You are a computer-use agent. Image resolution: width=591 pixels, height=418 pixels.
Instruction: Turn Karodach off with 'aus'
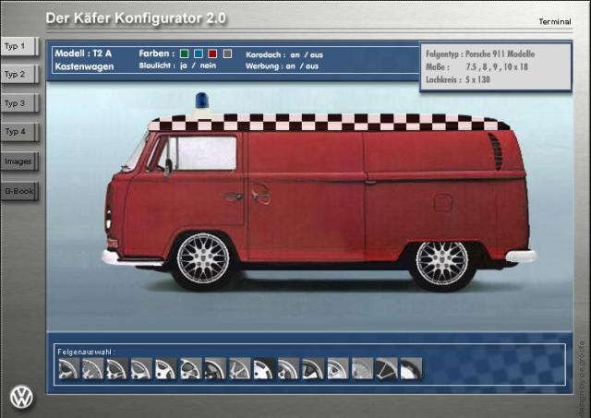[x=316, y=55]
